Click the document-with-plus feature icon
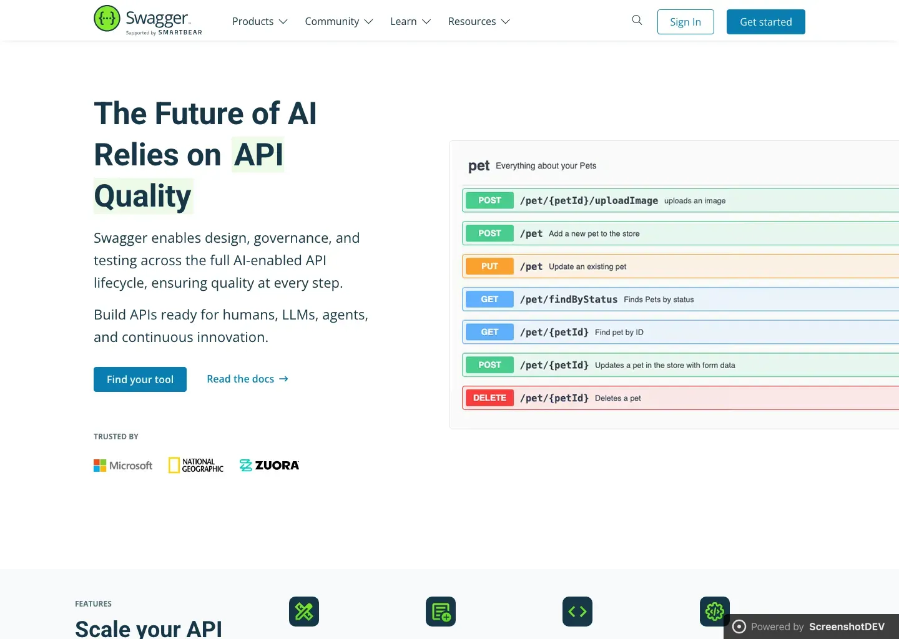This screenshot has width=899, height=639. (x=441, y=612)
